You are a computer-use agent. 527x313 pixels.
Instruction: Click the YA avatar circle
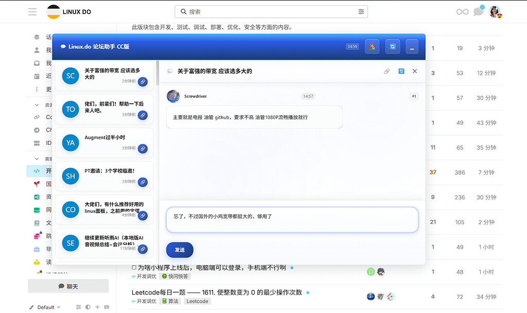tap(71, 143)
